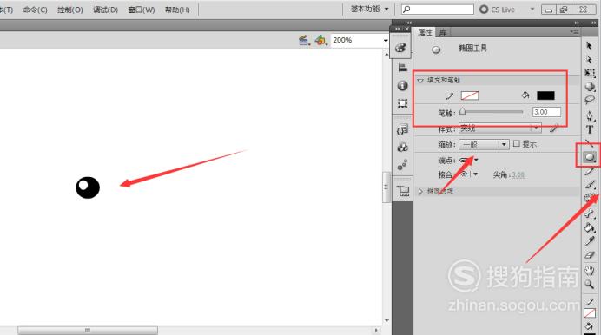
Task: Click the stroke color swatch in properties
Action: (470, 95)
